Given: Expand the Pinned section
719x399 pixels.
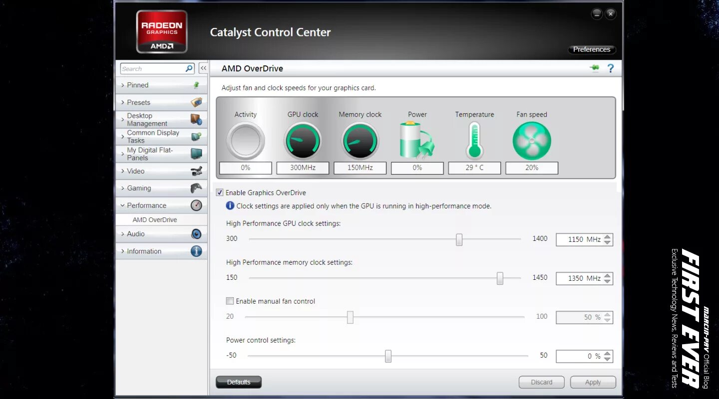Looking at the screenshot, I should 123,85.
